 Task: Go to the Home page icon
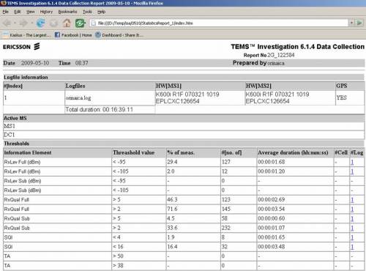point(67,23)
